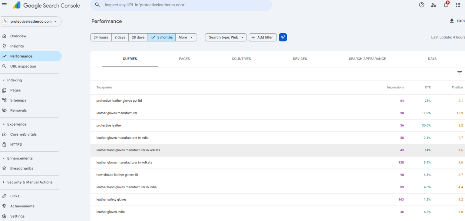The height and width of the screenshot is (221, 465).
Task: Click the table filter rows icon
Action: 460,73
